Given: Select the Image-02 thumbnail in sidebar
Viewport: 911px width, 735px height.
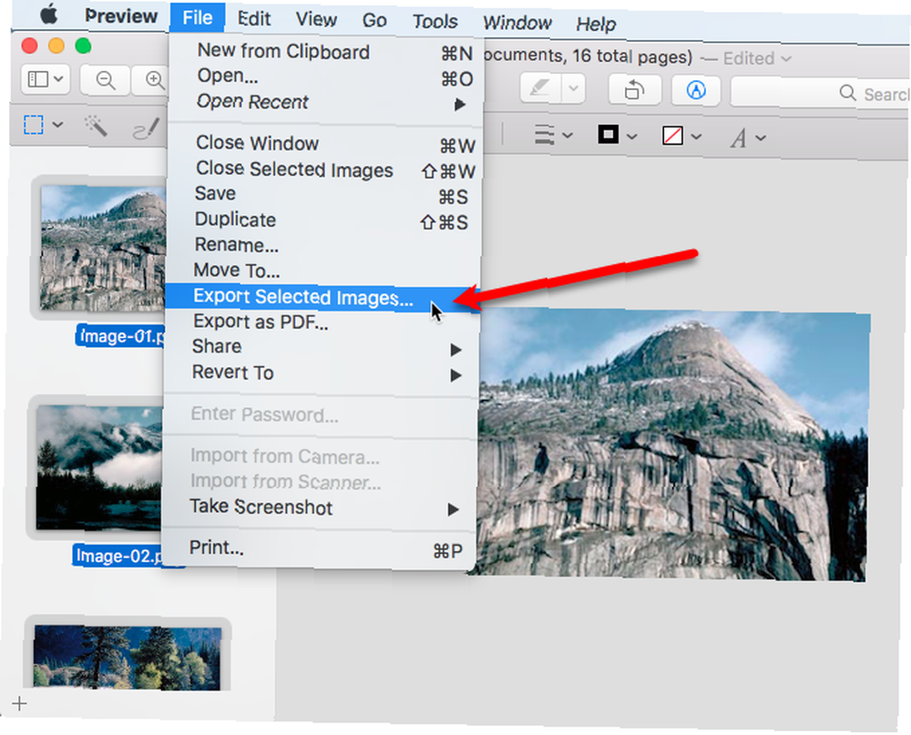Looking at the screenshot, I should [98, 468].
